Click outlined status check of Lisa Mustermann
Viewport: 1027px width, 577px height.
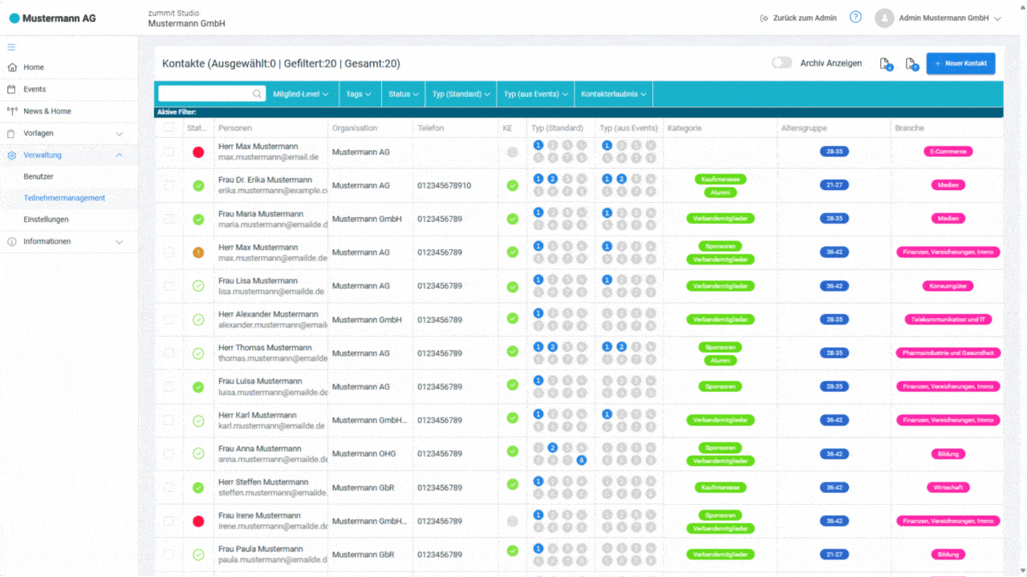[x=198, y=286]
